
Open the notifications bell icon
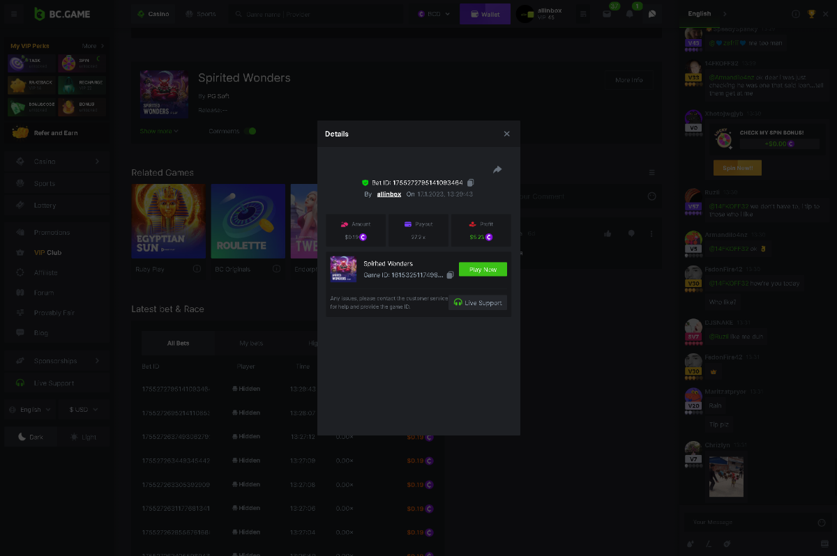tap(629, 14)
